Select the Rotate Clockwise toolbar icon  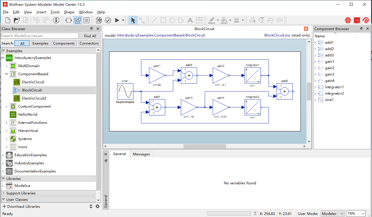[279, 20]
